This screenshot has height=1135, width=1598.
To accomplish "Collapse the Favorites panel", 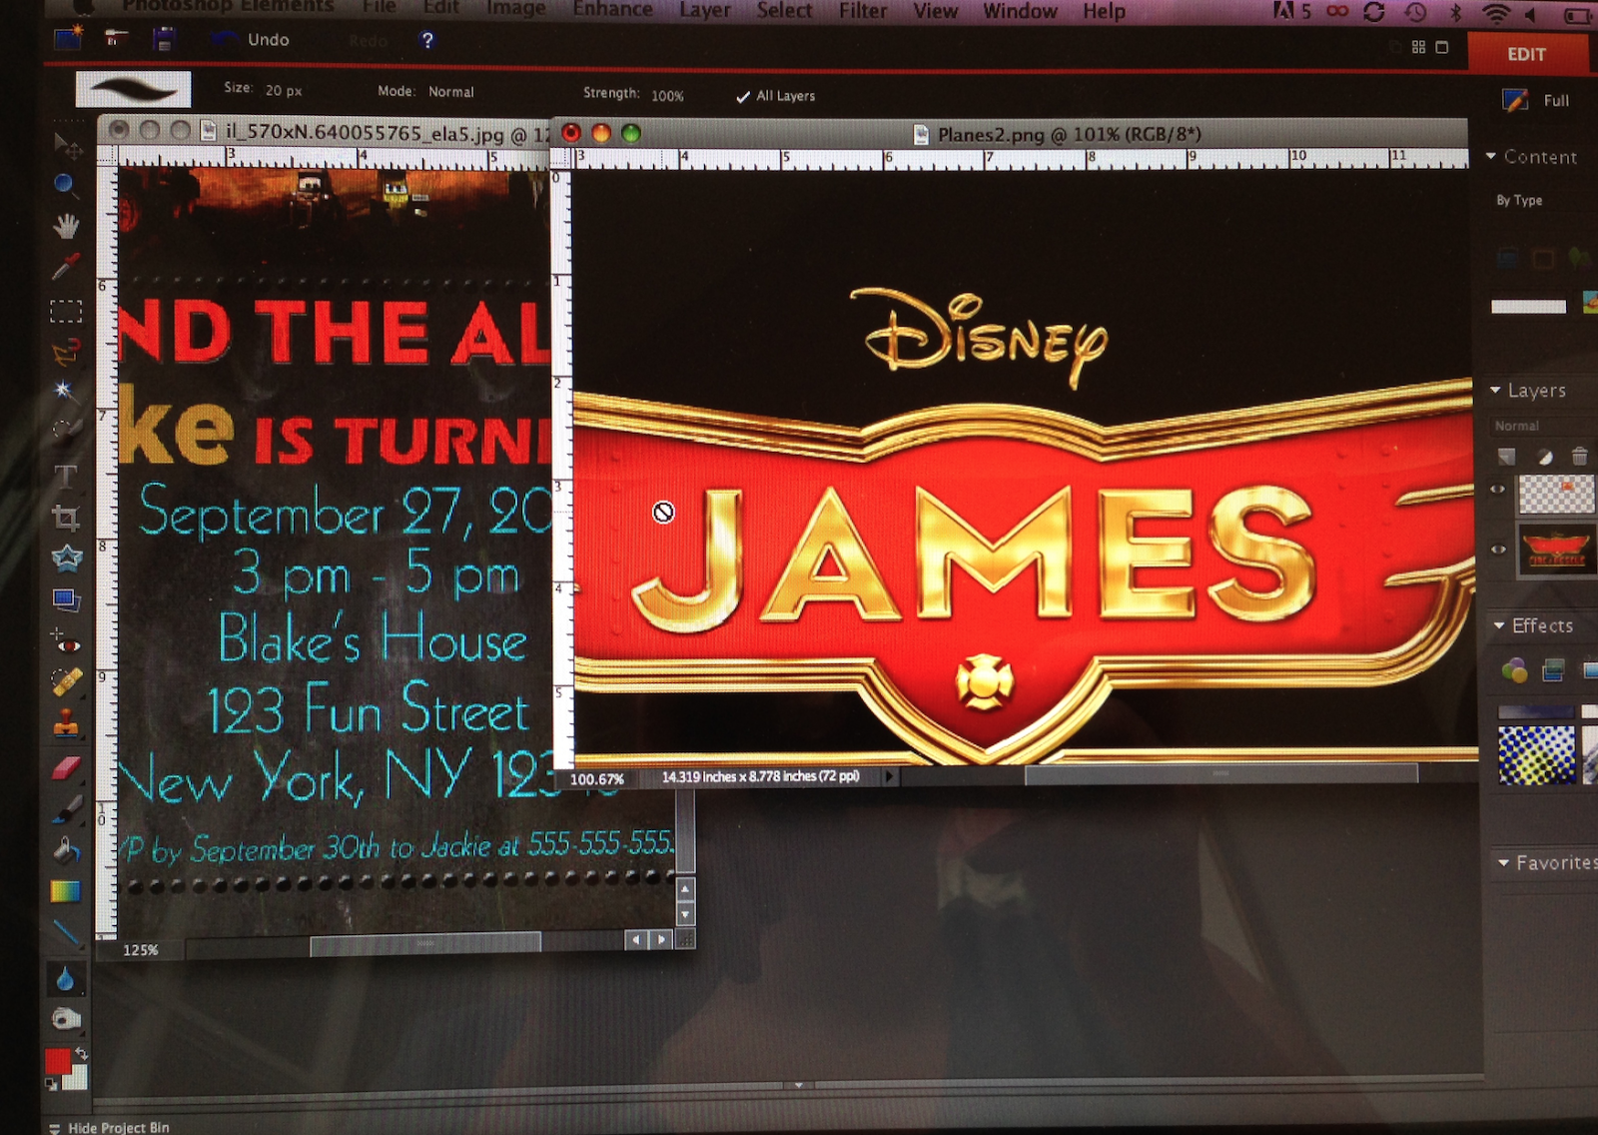I will pyautogui.click(x=1503, y=862).
